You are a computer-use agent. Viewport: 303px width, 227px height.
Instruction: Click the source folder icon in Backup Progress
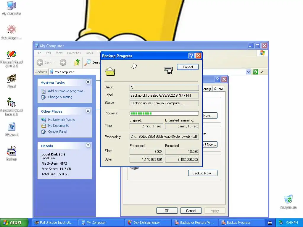110,71
